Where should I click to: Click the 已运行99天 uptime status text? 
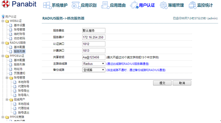pyautogui.click(x=195, y=18)
